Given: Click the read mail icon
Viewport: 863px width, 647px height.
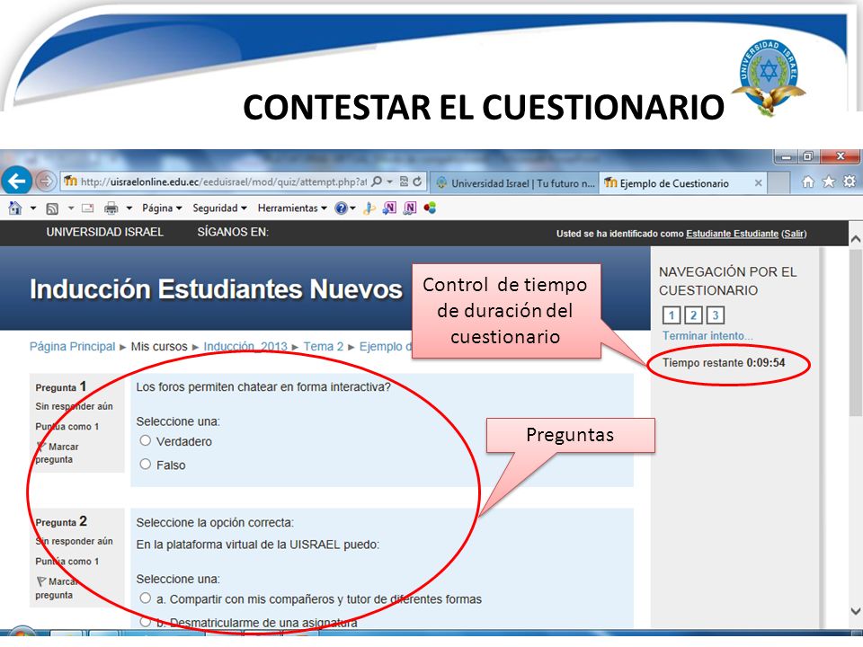Looking at the screenshot, I should coord(87,208).
